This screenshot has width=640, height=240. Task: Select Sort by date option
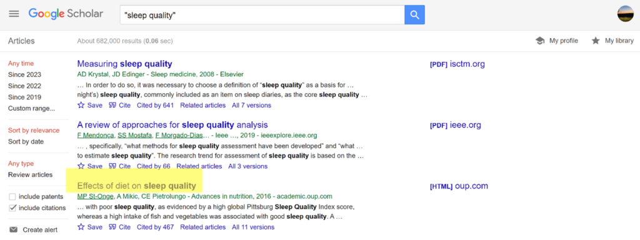click(x=26, y=142)
